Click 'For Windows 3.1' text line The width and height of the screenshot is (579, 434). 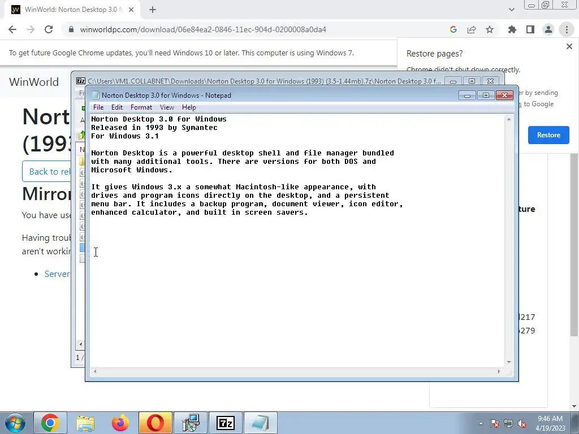[125, 136]
